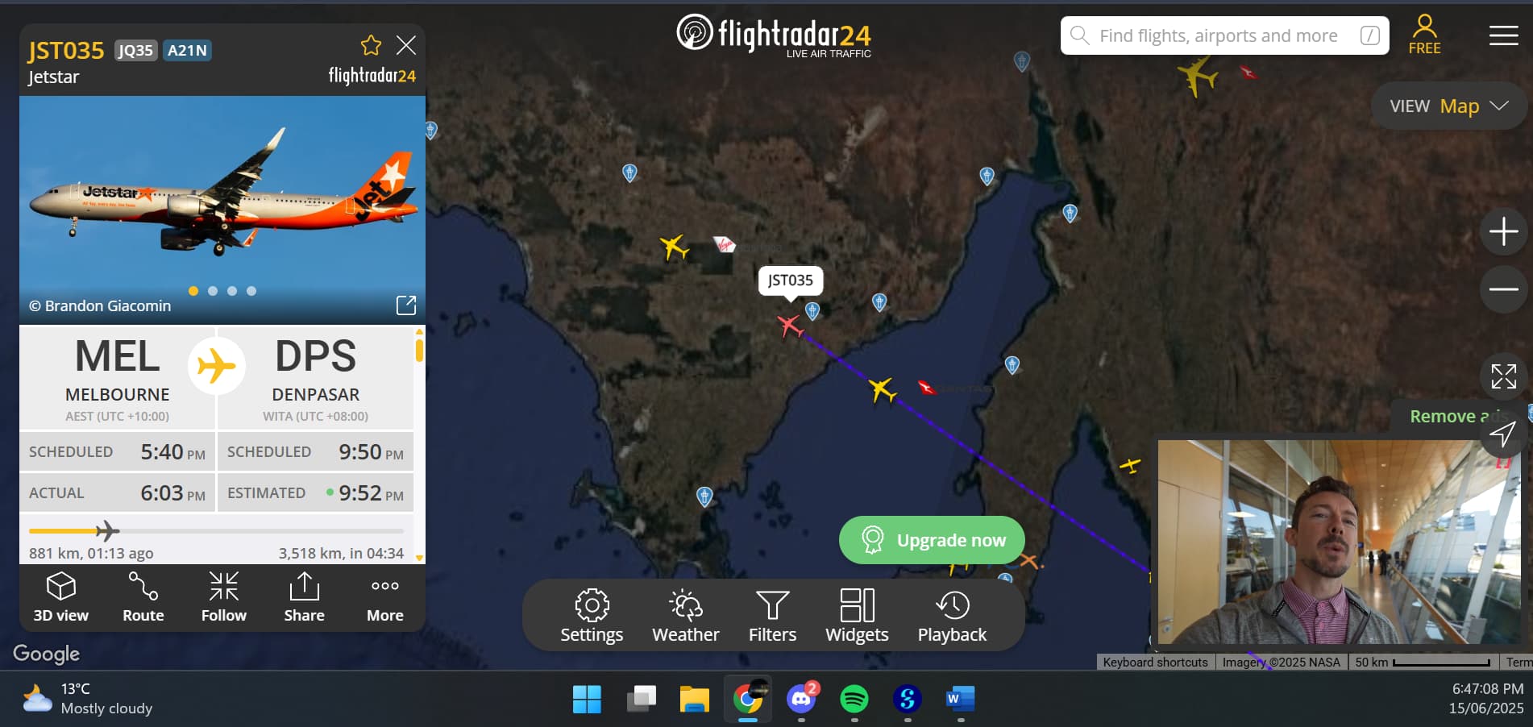Open map Settings

(592, 616)
